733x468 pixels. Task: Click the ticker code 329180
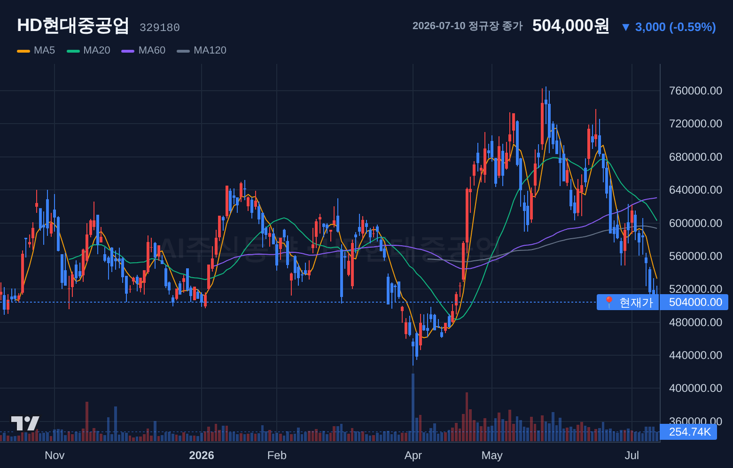tap(160, 28)
